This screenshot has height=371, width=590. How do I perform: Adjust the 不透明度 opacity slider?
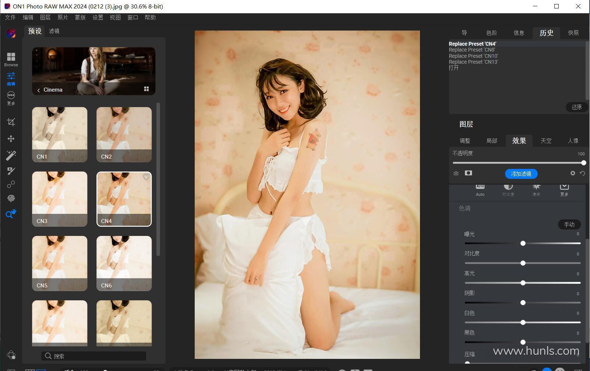pyautogui.click(x=518, y=163)
